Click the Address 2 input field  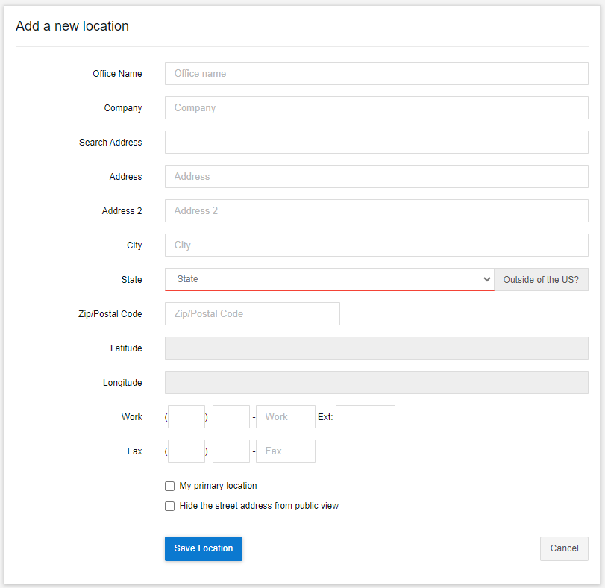[376, 210]
